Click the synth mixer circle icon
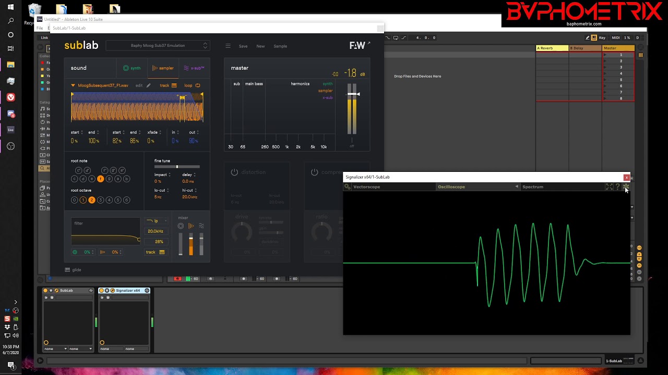668x375 pixels. [181, 226]
